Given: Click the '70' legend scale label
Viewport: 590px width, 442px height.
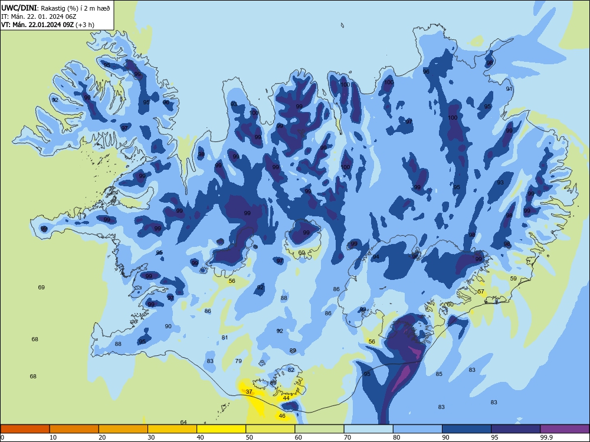Looking at the screenshot, I should click(348, 437).
